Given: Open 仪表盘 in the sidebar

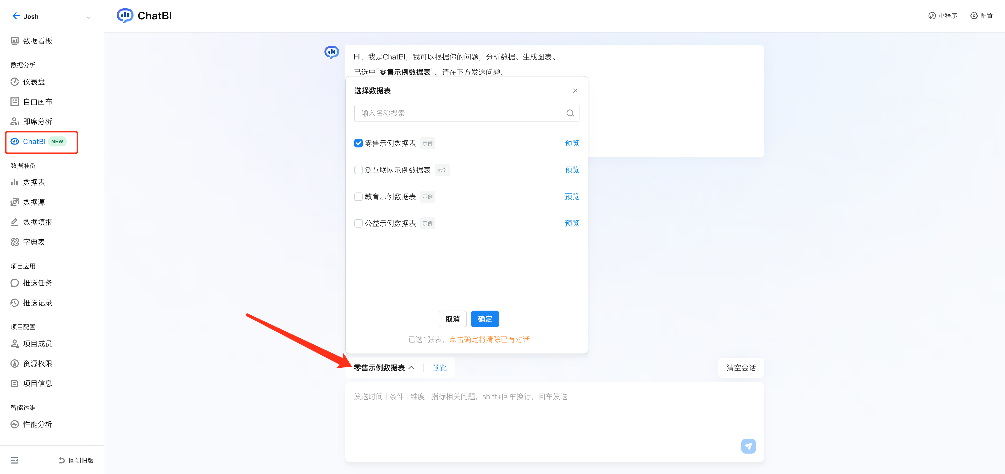Looking at the screenshot, I should (34, 81).
